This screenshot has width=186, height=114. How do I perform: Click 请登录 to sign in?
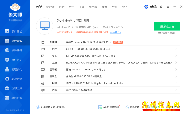click(153, 7)
